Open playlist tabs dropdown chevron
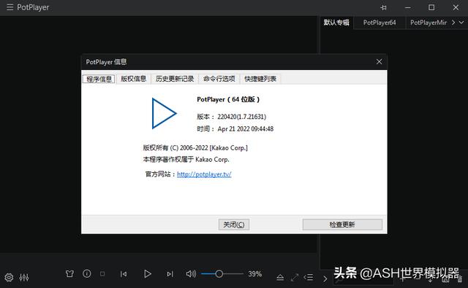The image size is (468, 288). click(x=461, y=23)
